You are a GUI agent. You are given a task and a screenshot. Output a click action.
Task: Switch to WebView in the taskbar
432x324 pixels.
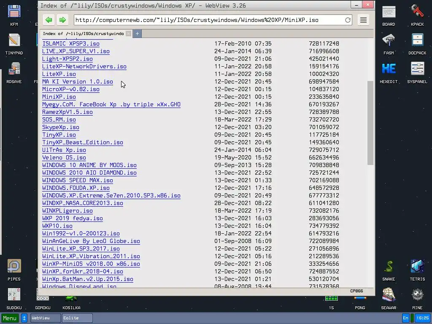[x=46, y=318]
